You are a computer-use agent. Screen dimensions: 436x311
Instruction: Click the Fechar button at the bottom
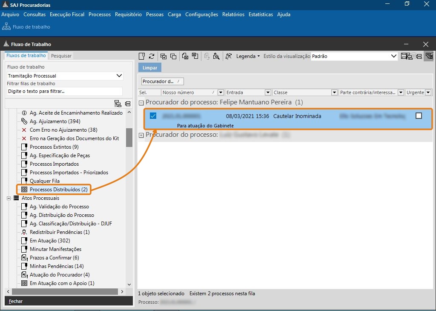click(16, 301)
